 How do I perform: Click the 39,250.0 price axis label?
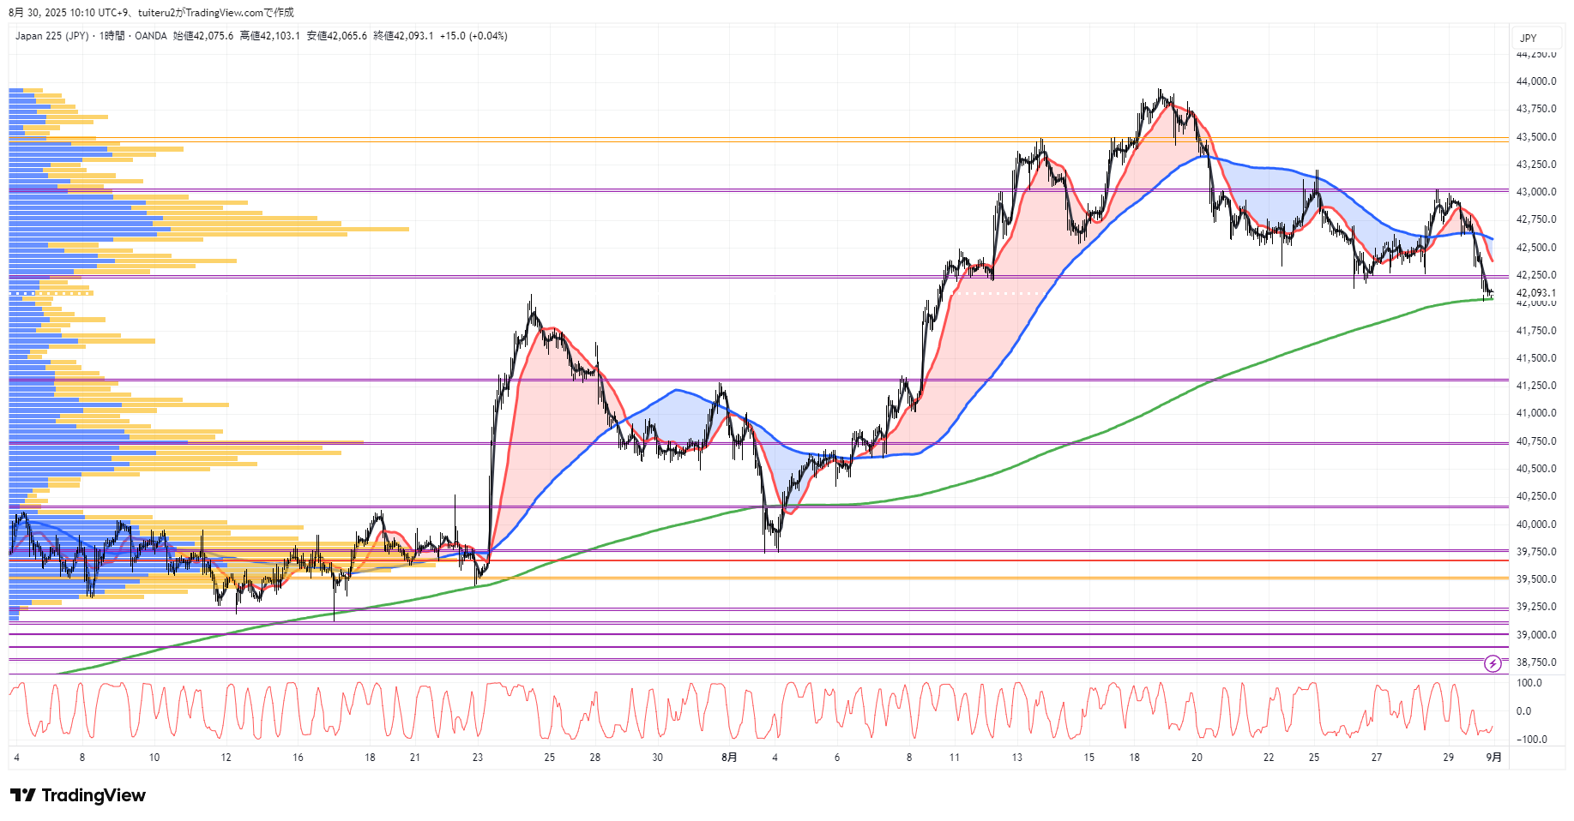pos(1536,607)
